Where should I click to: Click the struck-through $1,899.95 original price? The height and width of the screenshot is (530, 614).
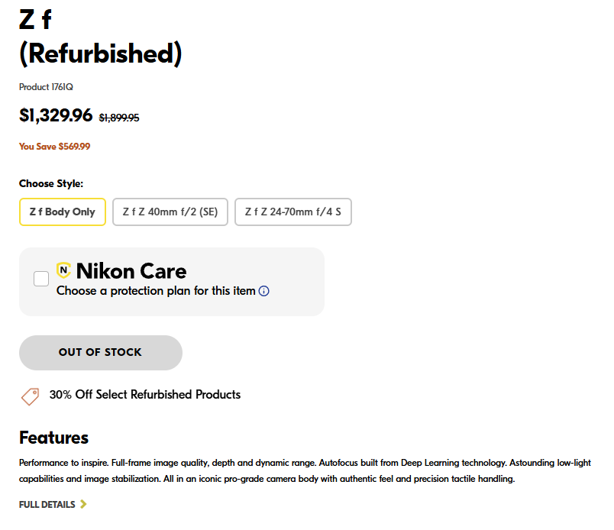[x=119, y=118]
